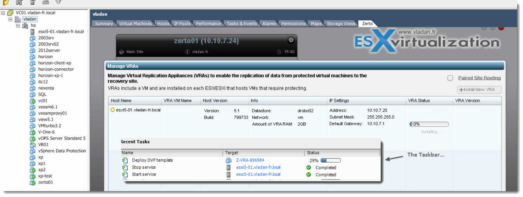
Task: Select the Zerto tab
Action: coord(367,24)
